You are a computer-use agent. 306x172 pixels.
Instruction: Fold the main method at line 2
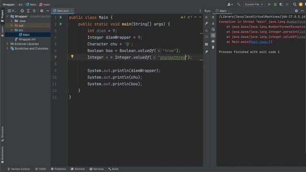(67, 24)
